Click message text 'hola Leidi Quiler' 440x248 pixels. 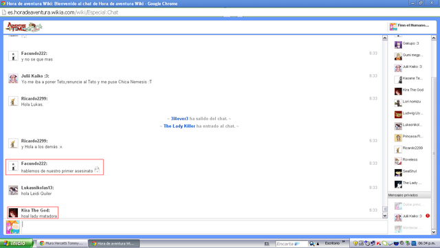[x=36, y=194]
